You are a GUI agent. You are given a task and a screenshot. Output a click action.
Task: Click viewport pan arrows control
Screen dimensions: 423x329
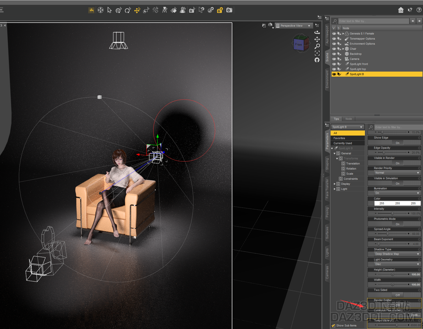tap(317, 39)
